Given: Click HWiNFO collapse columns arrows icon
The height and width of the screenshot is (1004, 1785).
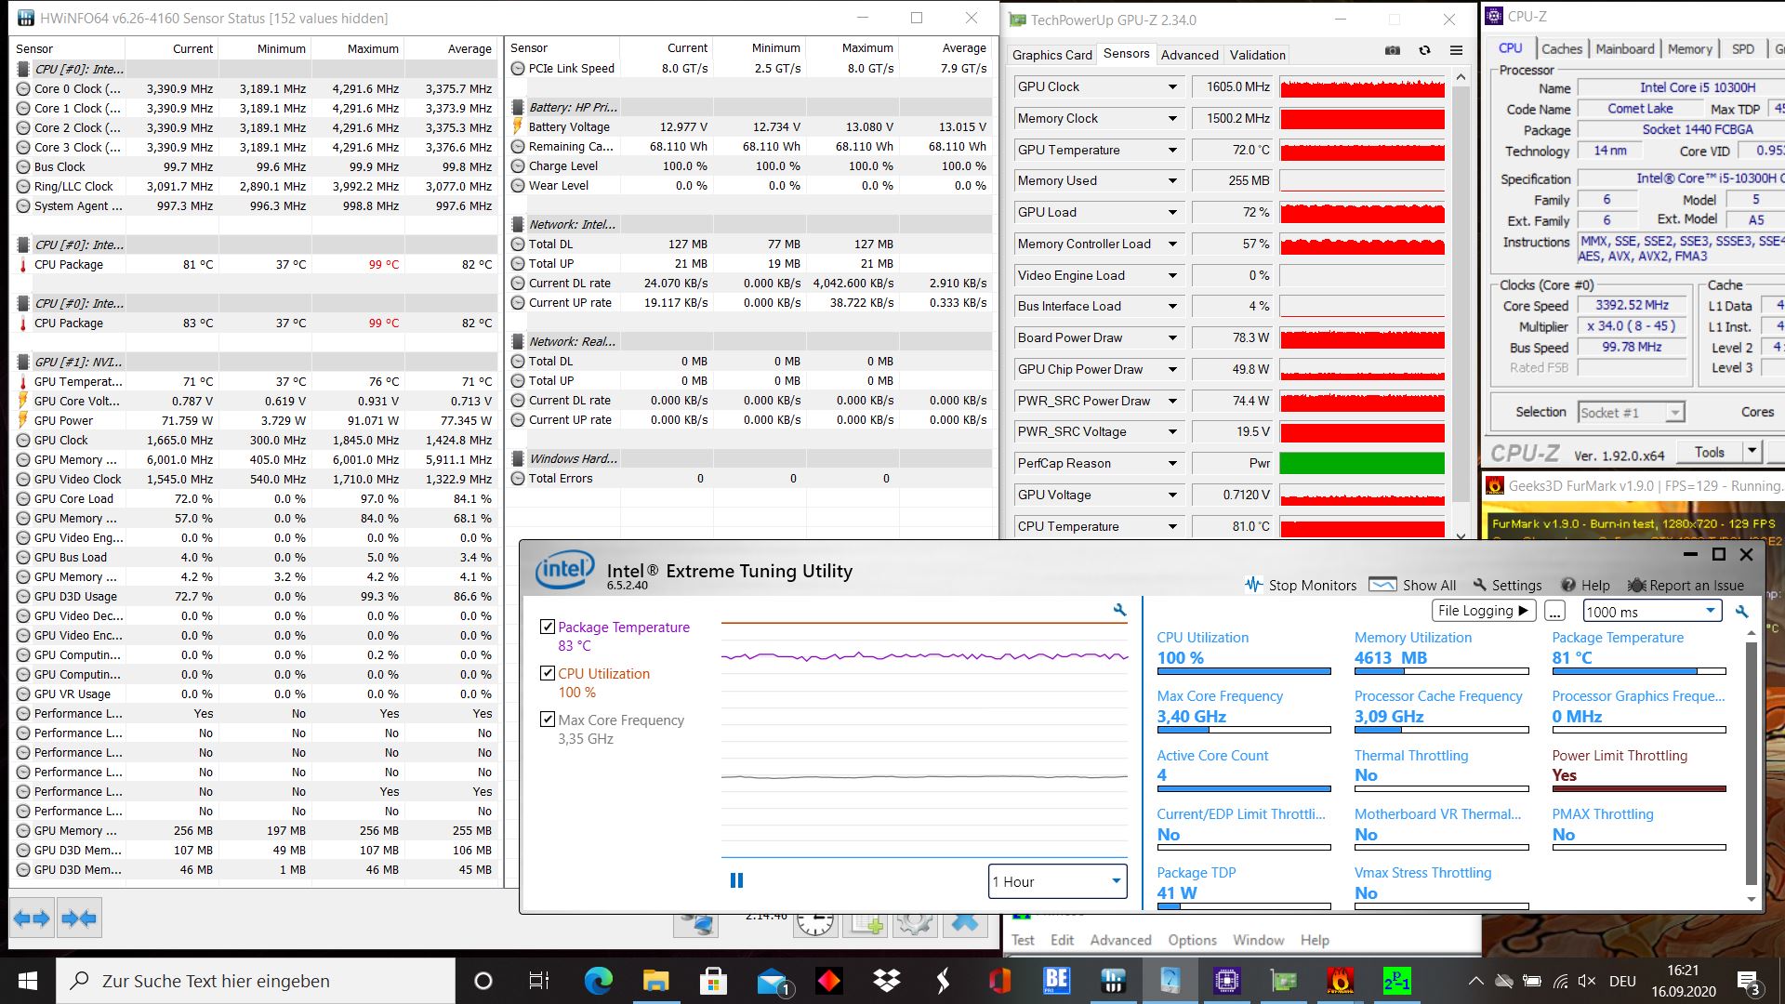Looking at the screenshot, I should click(78, 918).
